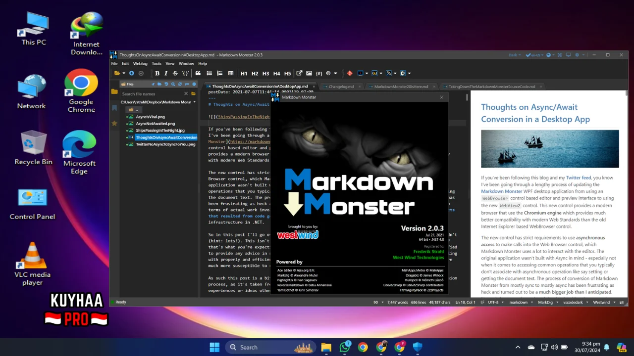
Task: Insert image using the picture icon
Action: (x=309, y=73)
